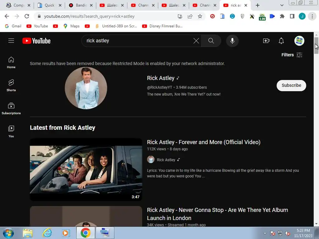The image size is (319, 239).
Task: Toggle the browser side panel
Action: coord(292,16)
